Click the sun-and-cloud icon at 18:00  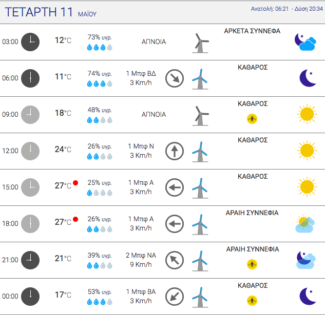pos(305,224)
